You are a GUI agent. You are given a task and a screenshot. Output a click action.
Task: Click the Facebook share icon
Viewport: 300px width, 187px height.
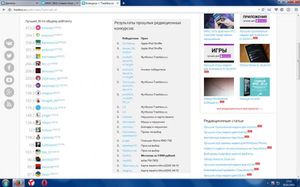click(x=9, y=68)
